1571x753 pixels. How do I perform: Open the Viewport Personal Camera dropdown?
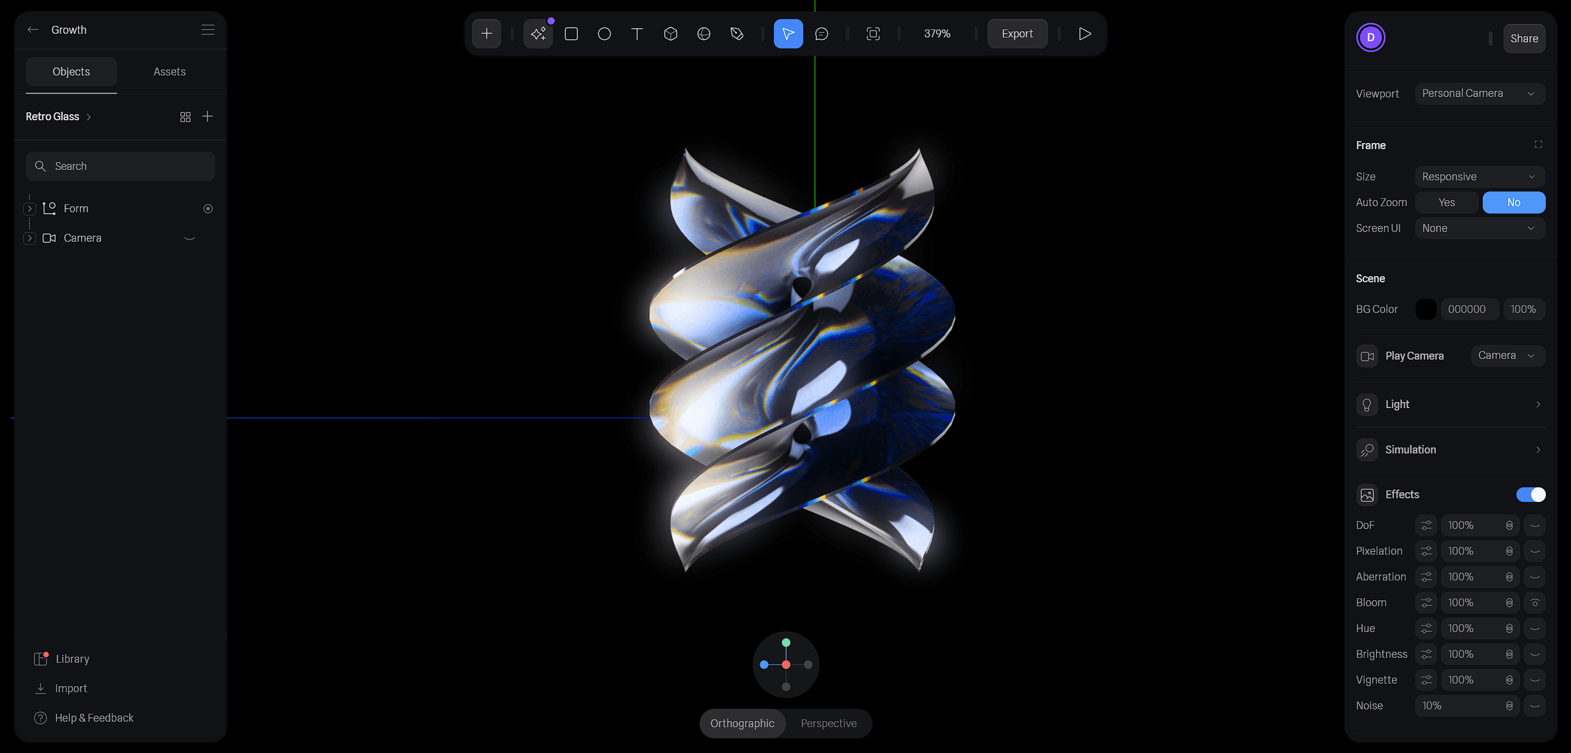click(x=1480, y=93)
